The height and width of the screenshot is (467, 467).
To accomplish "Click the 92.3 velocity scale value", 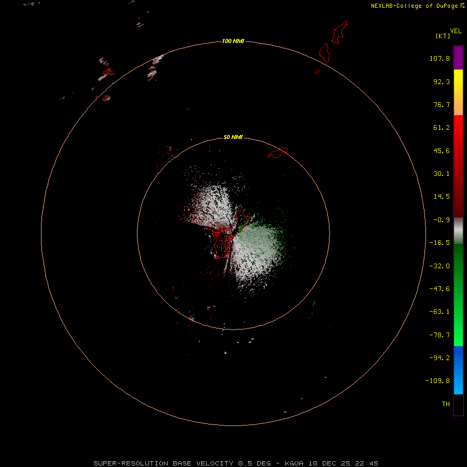I will click(x=442, y=81).
